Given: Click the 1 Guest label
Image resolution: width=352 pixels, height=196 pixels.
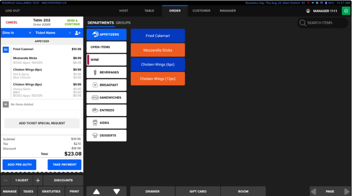Looking at the screenshot, I should point(22,180).
